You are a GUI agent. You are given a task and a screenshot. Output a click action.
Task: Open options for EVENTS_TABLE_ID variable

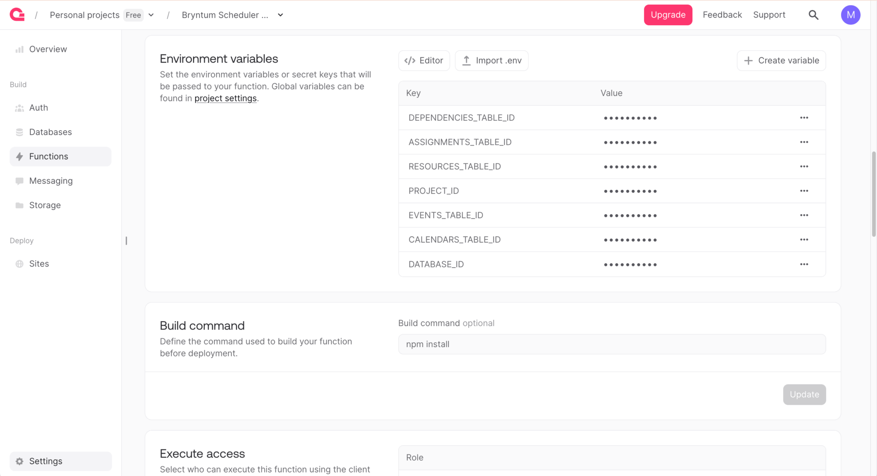coord(804,216)
